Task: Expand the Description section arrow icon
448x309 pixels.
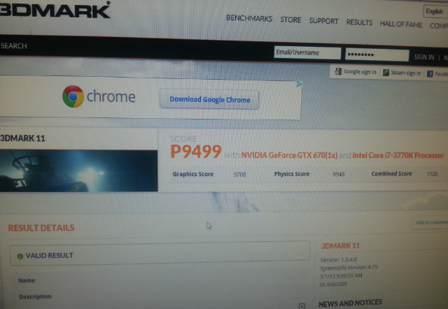Action: [302, 306]
